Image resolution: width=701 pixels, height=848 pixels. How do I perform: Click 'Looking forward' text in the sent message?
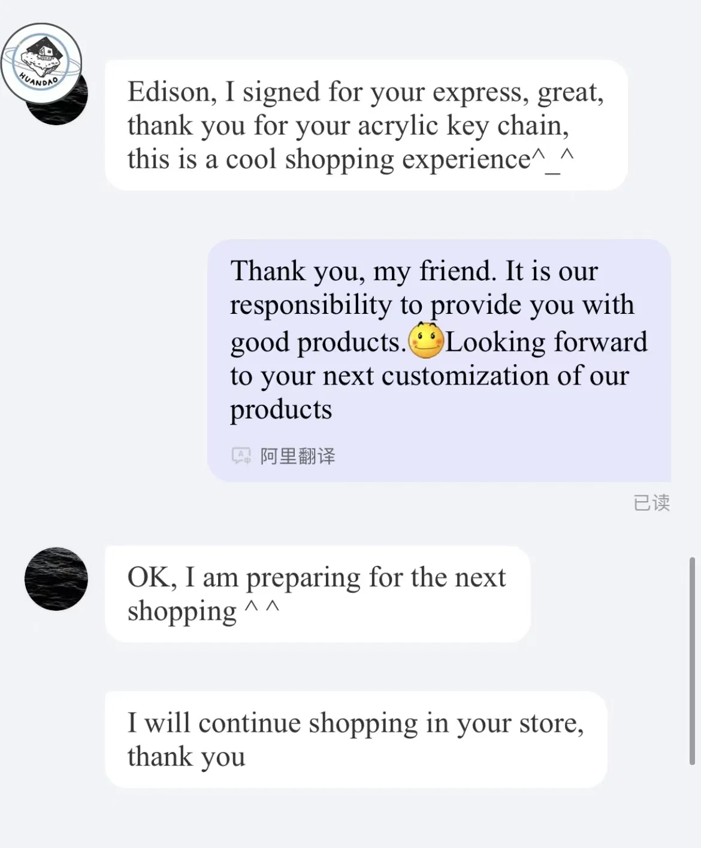tap(546, 342)
